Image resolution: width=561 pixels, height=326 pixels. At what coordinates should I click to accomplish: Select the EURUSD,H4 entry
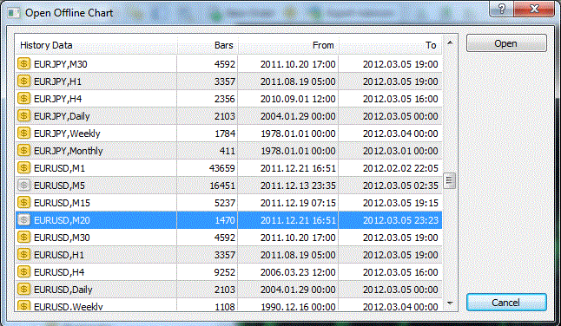[229, 272]
